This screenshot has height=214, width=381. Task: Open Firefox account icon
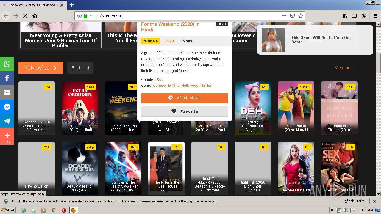364,16
